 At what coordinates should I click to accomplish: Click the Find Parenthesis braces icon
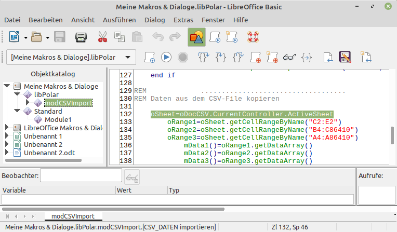tap(307, 58)
